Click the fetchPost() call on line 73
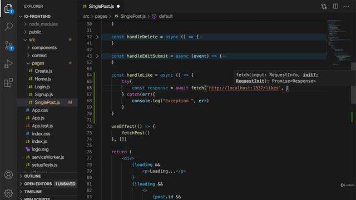 coord(136,133)
